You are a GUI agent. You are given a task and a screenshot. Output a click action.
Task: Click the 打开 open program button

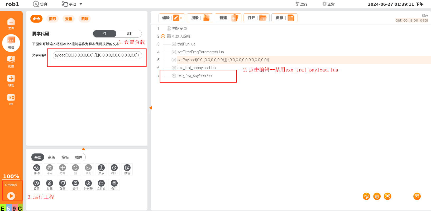pyautogui.click(x=256, y=18)
